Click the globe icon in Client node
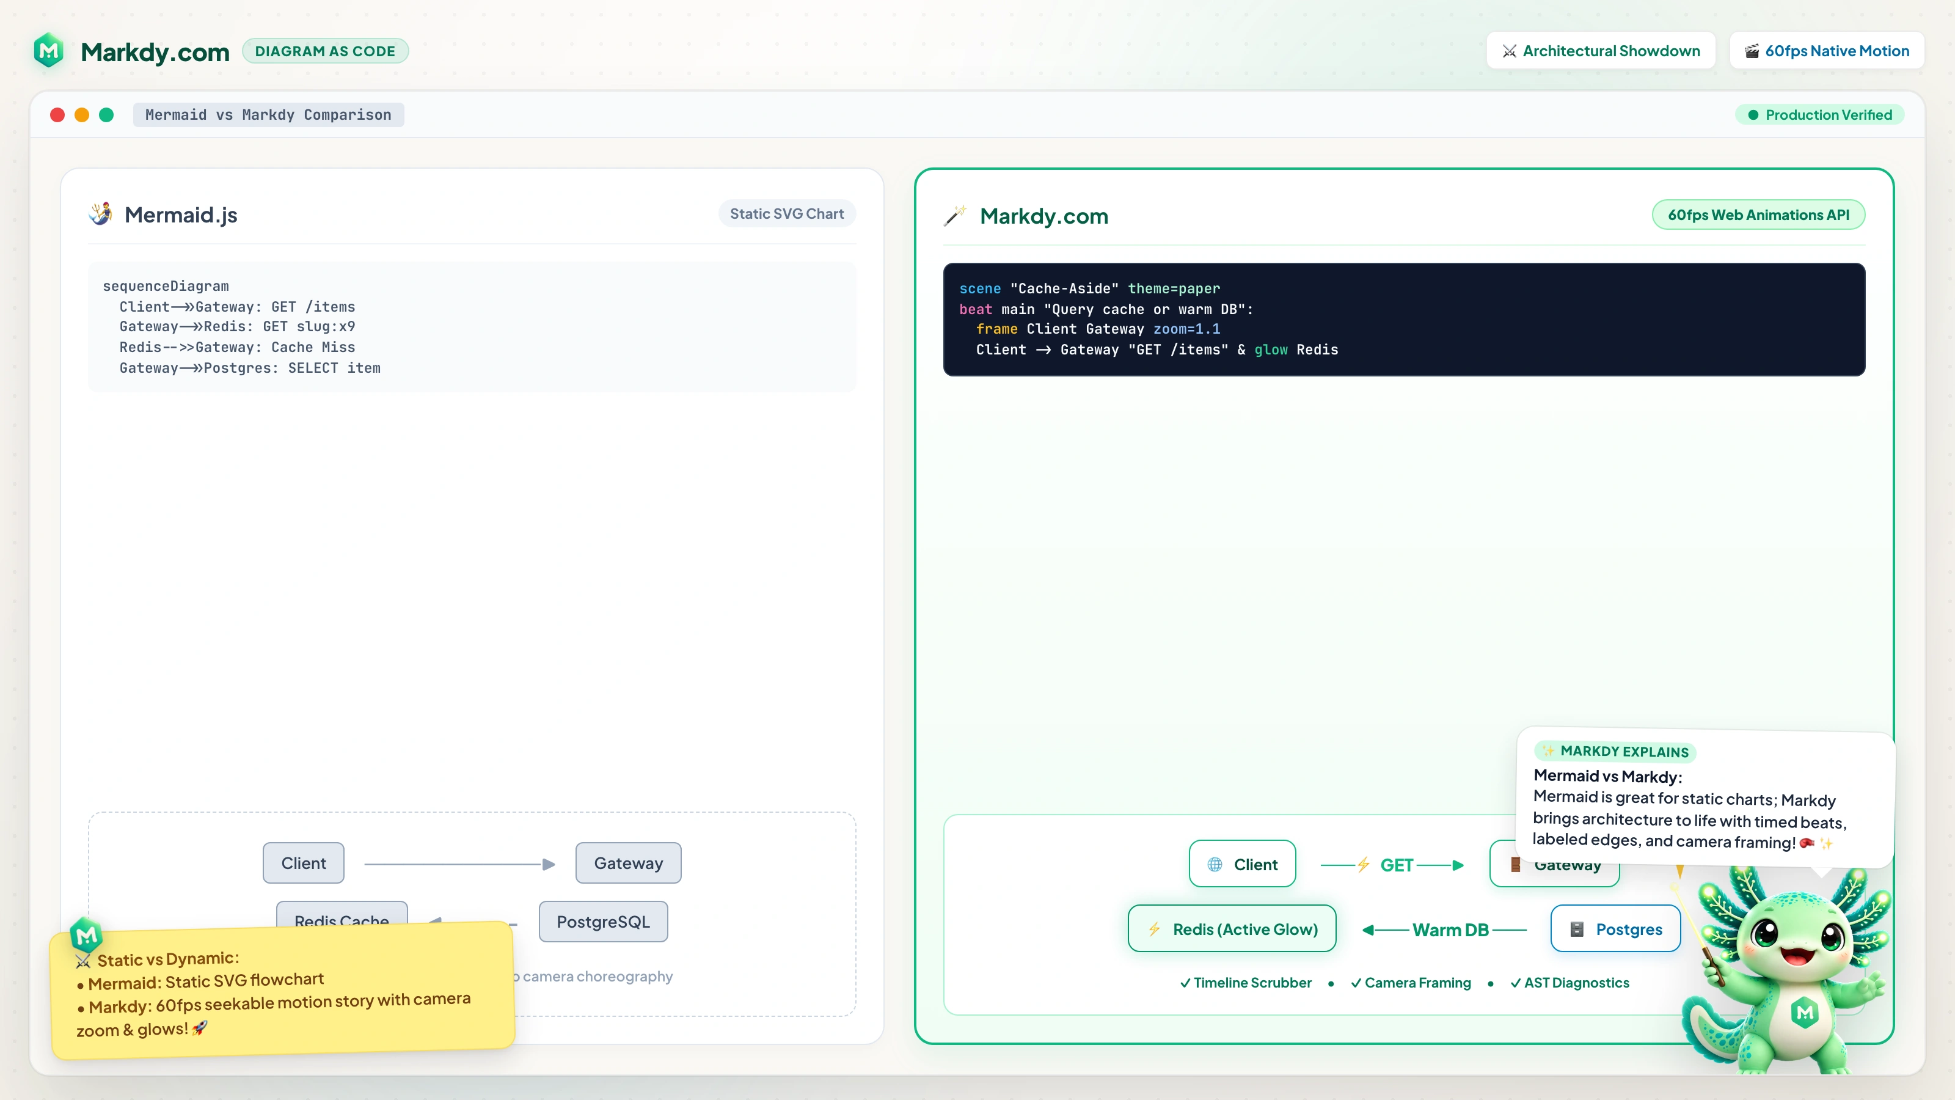1955x1100 pixels. click(x=1215, y=864)
